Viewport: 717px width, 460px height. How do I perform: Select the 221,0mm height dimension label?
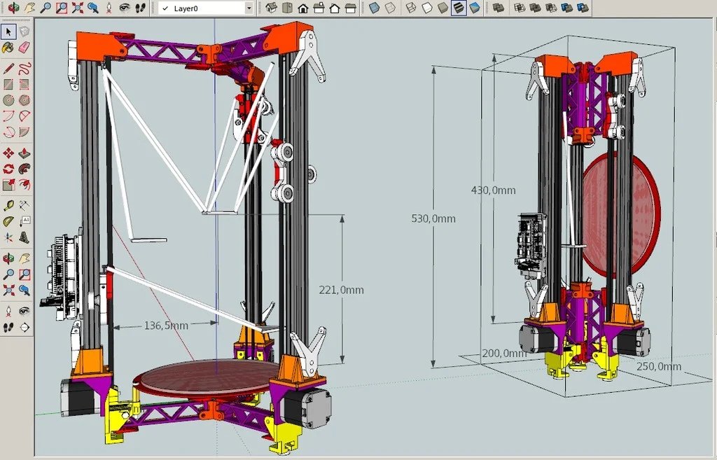[x=342, y=290]
